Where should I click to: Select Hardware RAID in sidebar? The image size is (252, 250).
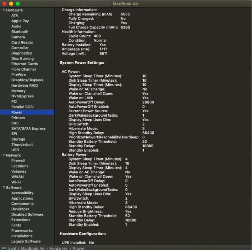25,85
